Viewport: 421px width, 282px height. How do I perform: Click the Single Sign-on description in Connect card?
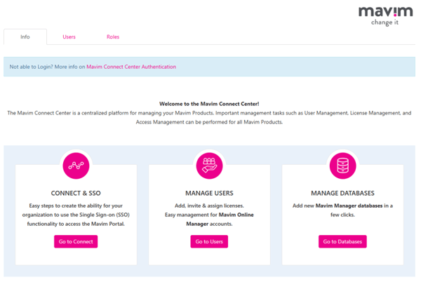pyautogui.click(x=76, y=215)
